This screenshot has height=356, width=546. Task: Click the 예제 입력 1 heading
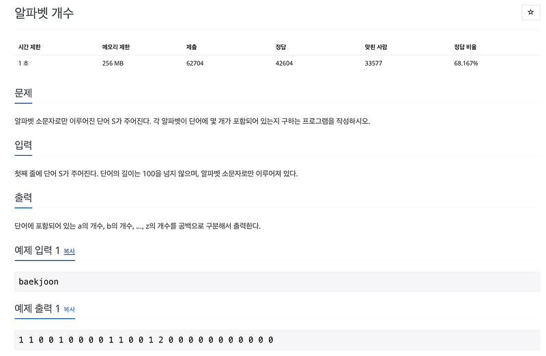click(38, 250)
